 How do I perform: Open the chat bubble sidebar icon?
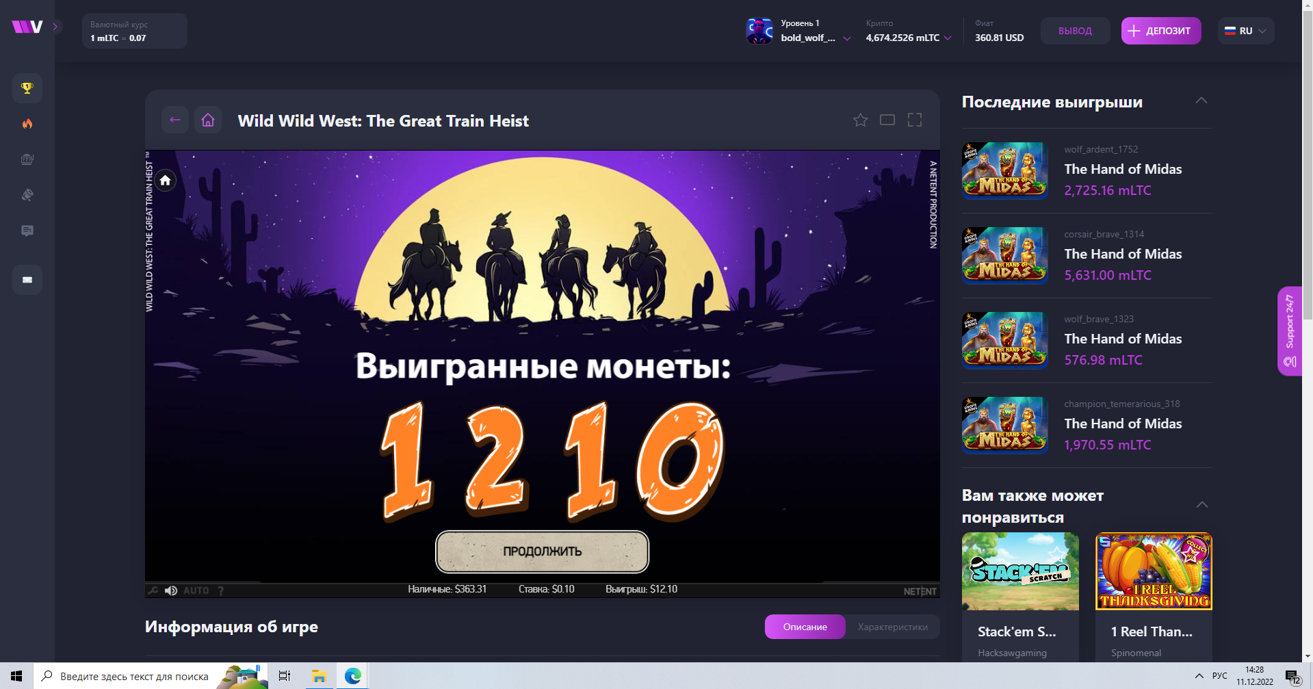click(27, 231)
